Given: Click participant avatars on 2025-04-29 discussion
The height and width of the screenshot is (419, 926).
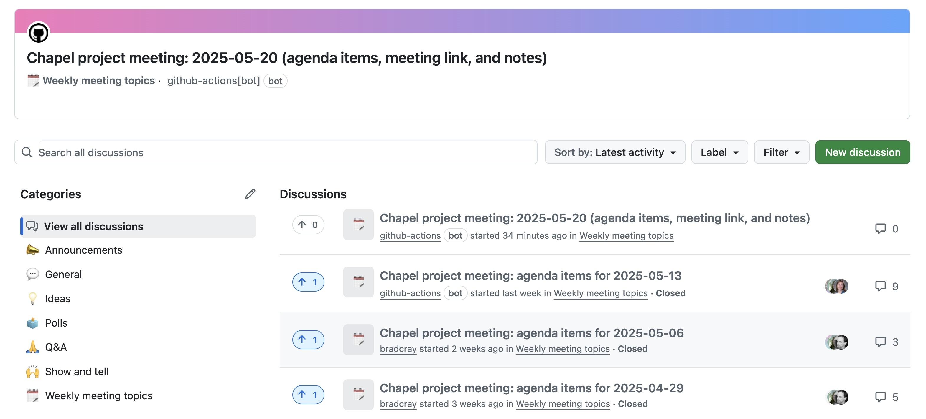Looking at the screenshot, I should click(x=837, y=397).
